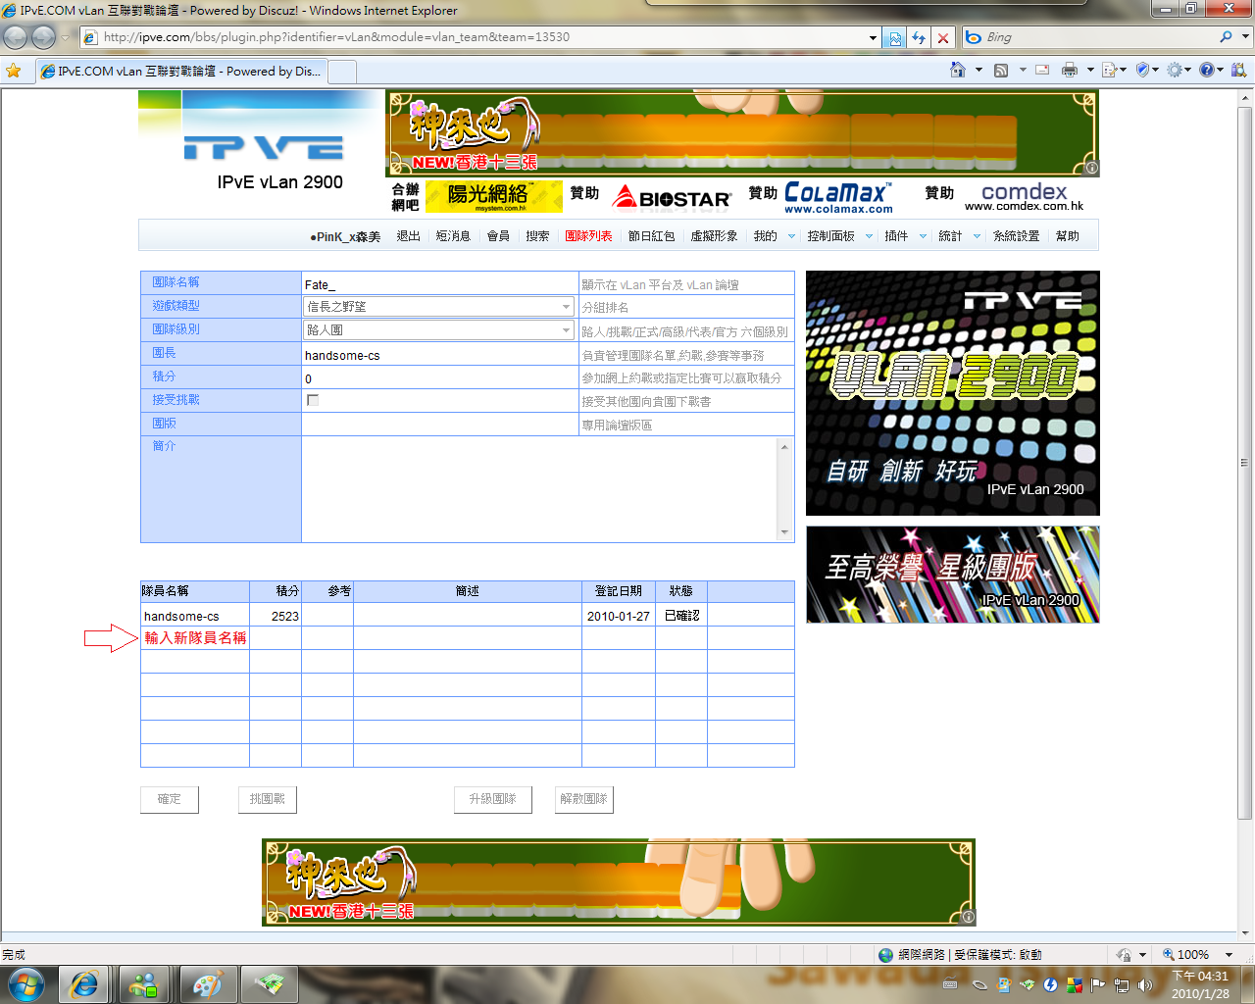Open Favorites with the yellow star icon
The image size is (1255, 1004).
click(x=14, y=71)
